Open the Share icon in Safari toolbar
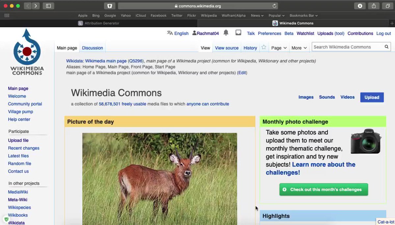The width and height of the screenshot is (395, 225). pyautogui.click(x=374, y=6)
